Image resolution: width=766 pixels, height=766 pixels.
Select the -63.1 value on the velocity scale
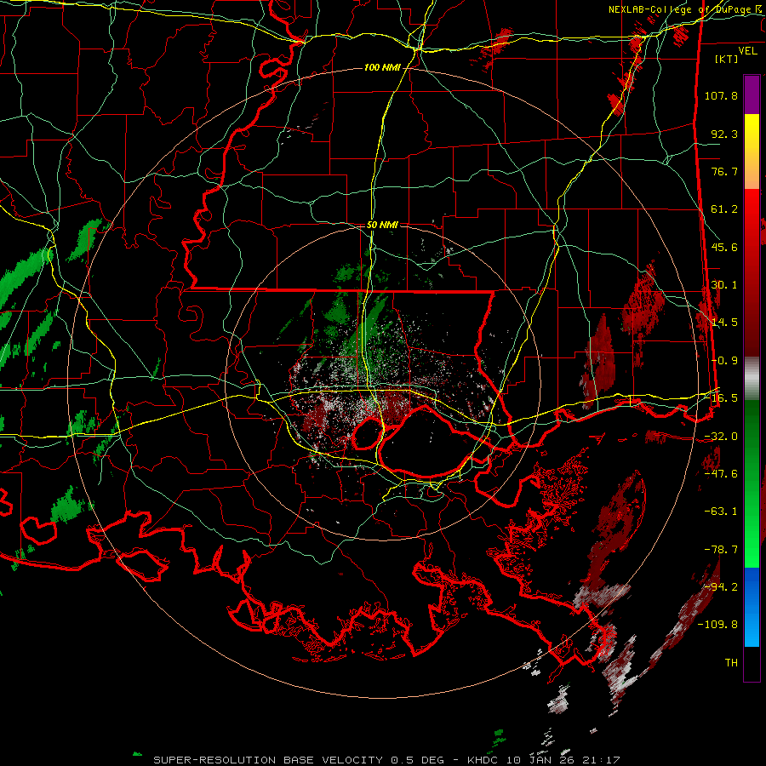tap(721, 512)
